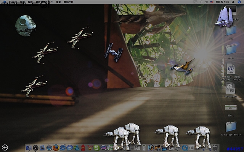Open the user account menu icon

[x=233, y=2]
